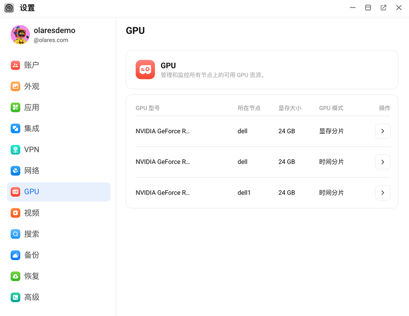Image resolution: width=409 pixels, height=316 pixels.
Task: Click the window layout toggle icon
Action: (368, 7)
